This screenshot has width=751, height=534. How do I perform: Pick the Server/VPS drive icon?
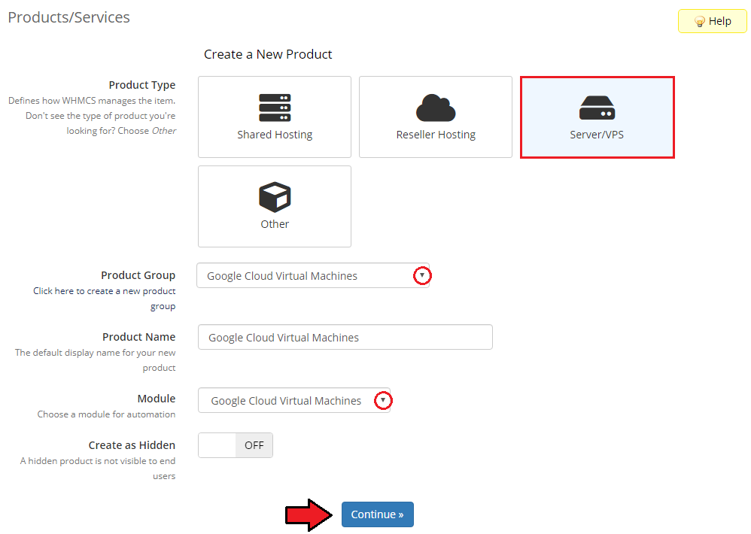597,108
